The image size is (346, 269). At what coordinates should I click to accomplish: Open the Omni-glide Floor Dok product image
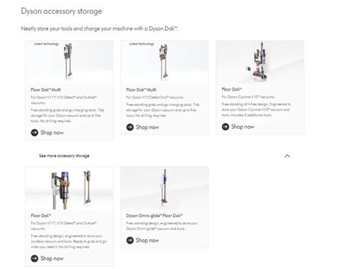tap(164, 188)
